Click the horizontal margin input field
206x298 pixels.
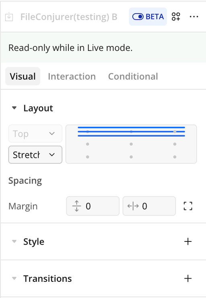point(149,206)
